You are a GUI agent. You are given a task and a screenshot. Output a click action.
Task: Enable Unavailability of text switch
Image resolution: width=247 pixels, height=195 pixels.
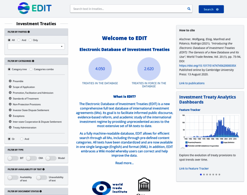click(x=42, y=178)
